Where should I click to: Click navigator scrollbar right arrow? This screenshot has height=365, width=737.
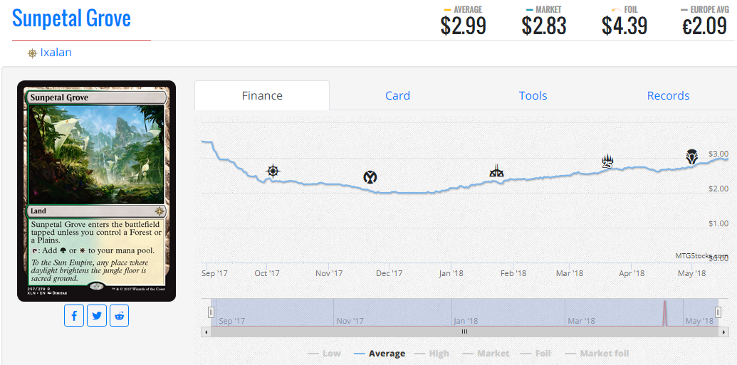click(724, 332)
